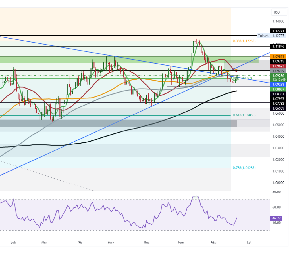Open the USD currency dropdown
Screen dimensions: 291x256
(277, 12)
